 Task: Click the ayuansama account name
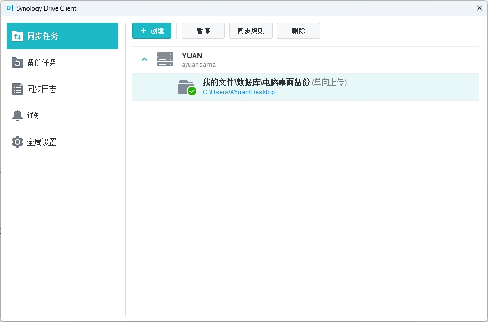(198, 65)
